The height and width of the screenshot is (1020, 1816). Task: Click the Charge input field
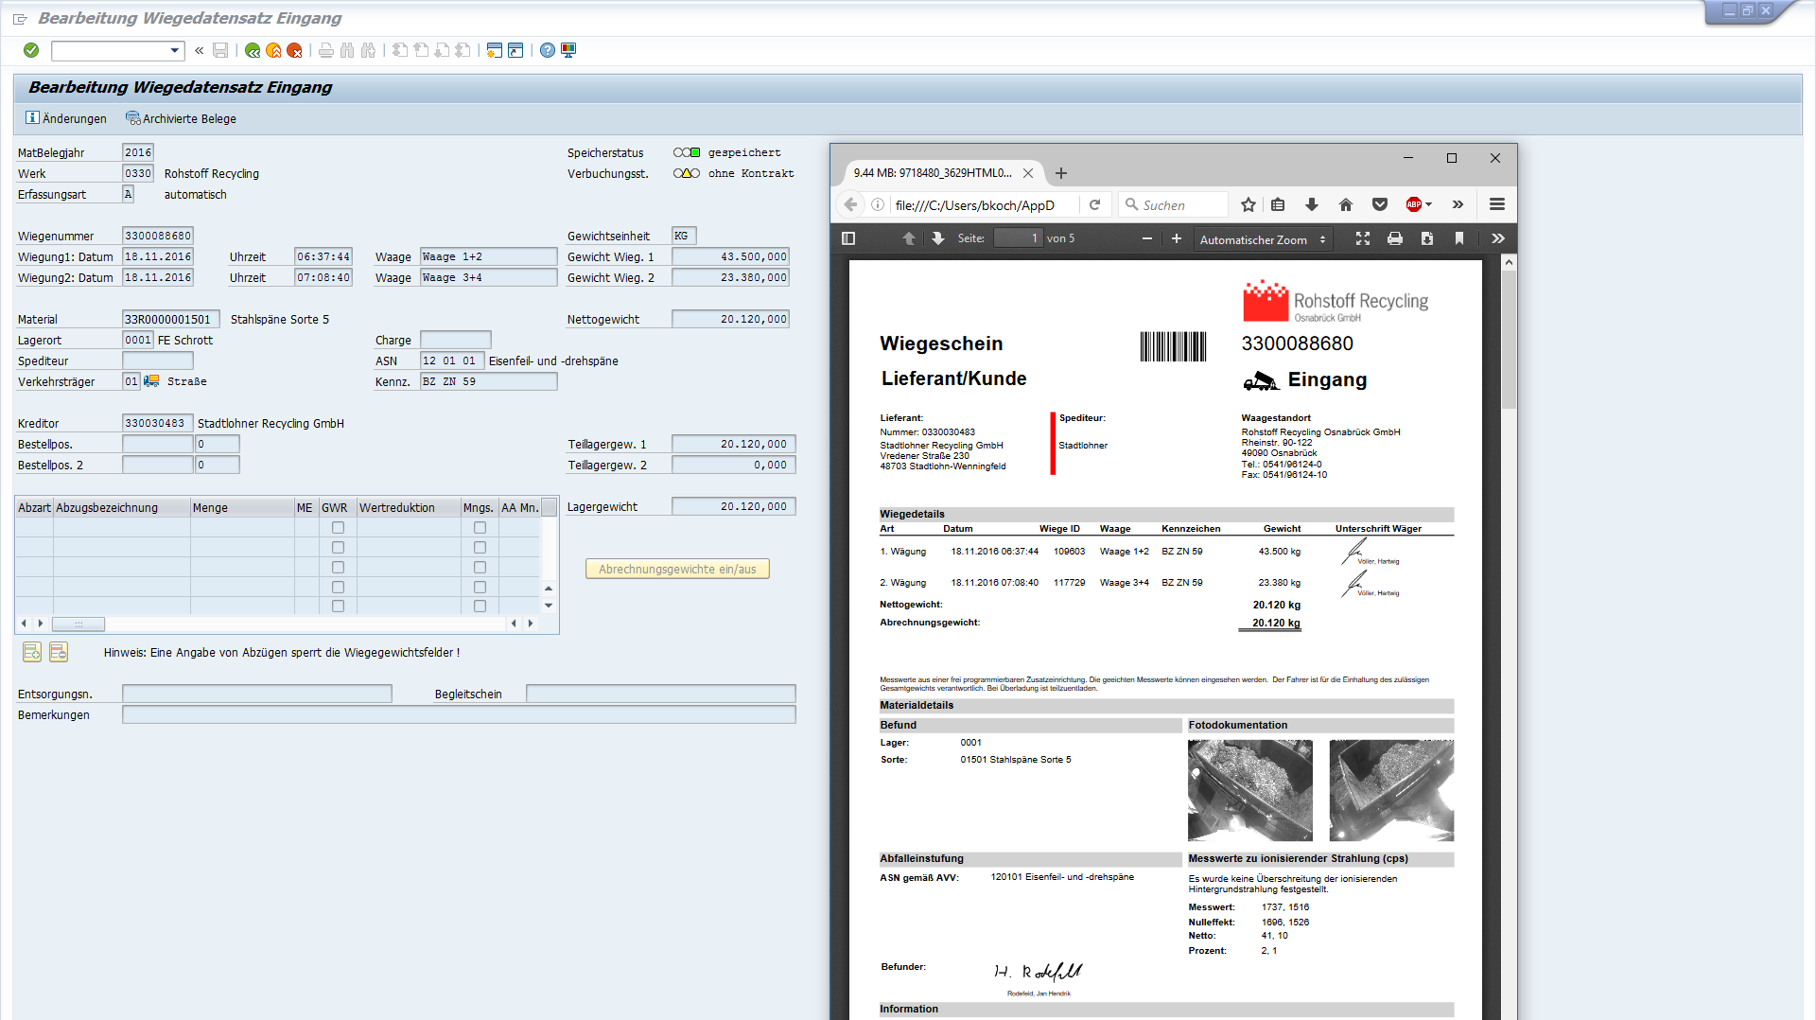click(456, 340)
